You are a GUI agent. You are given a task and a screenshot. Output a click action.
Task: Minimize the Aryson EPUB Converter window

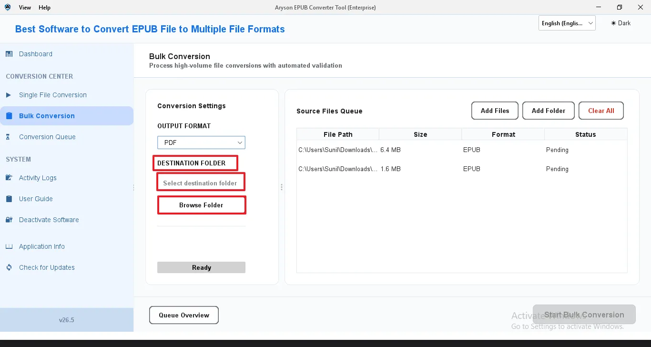[598, 7]
